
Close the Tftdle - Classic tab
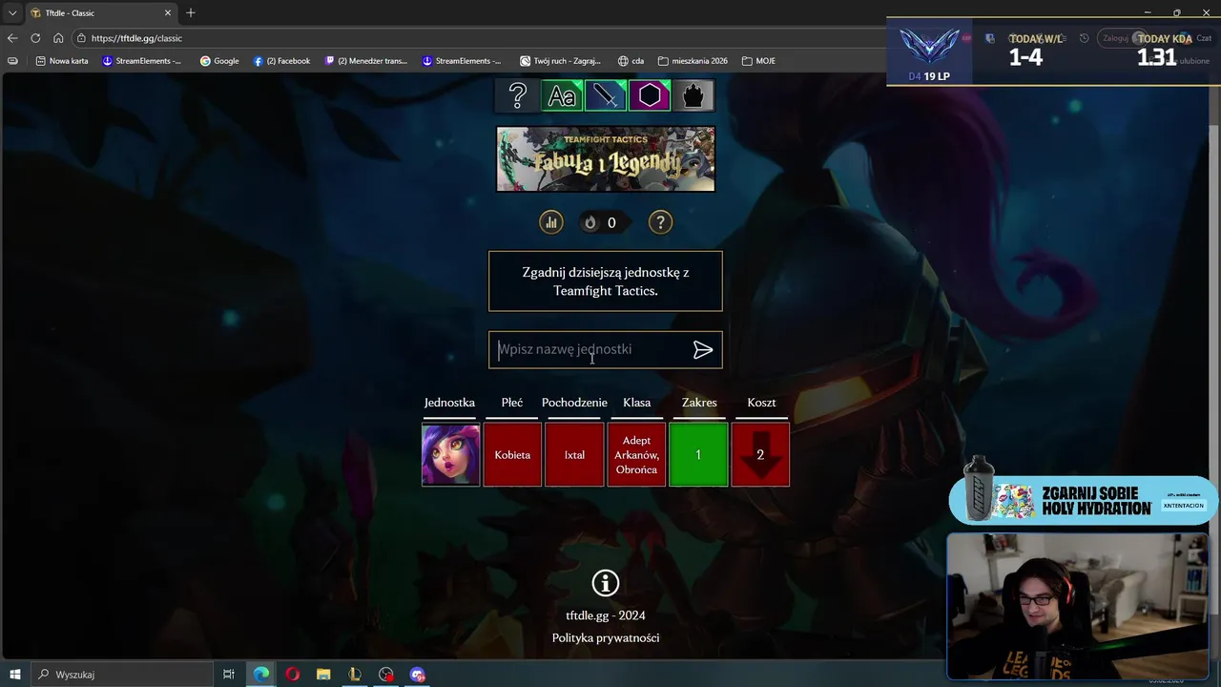click(x=168, y=13)
